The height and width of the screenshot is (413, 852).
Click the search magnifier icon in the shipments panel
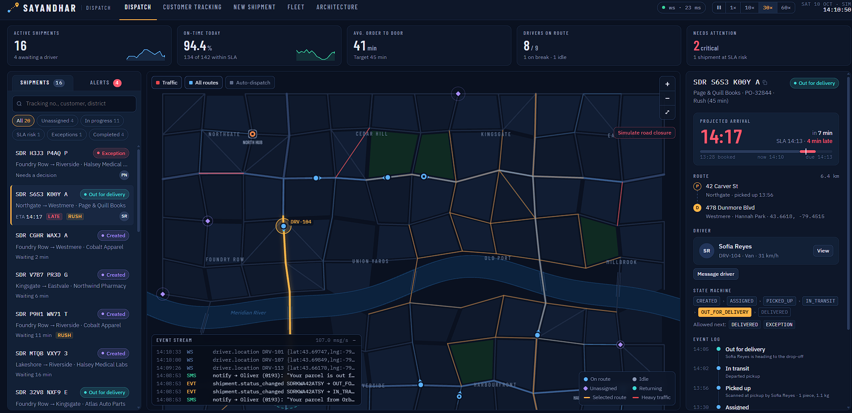pyautogui.click(x=19, y=104)
